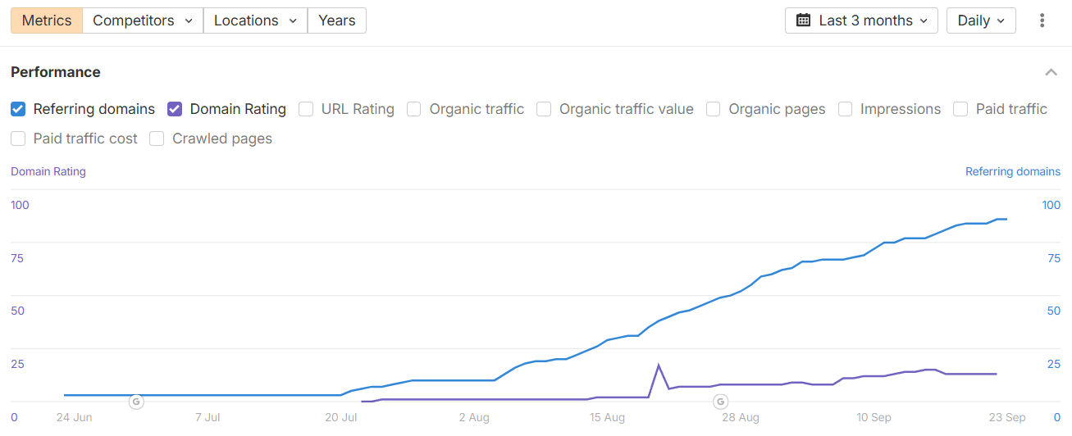
Task: Collapse the Performance section chevron
Action: (x=1051, y=73)
